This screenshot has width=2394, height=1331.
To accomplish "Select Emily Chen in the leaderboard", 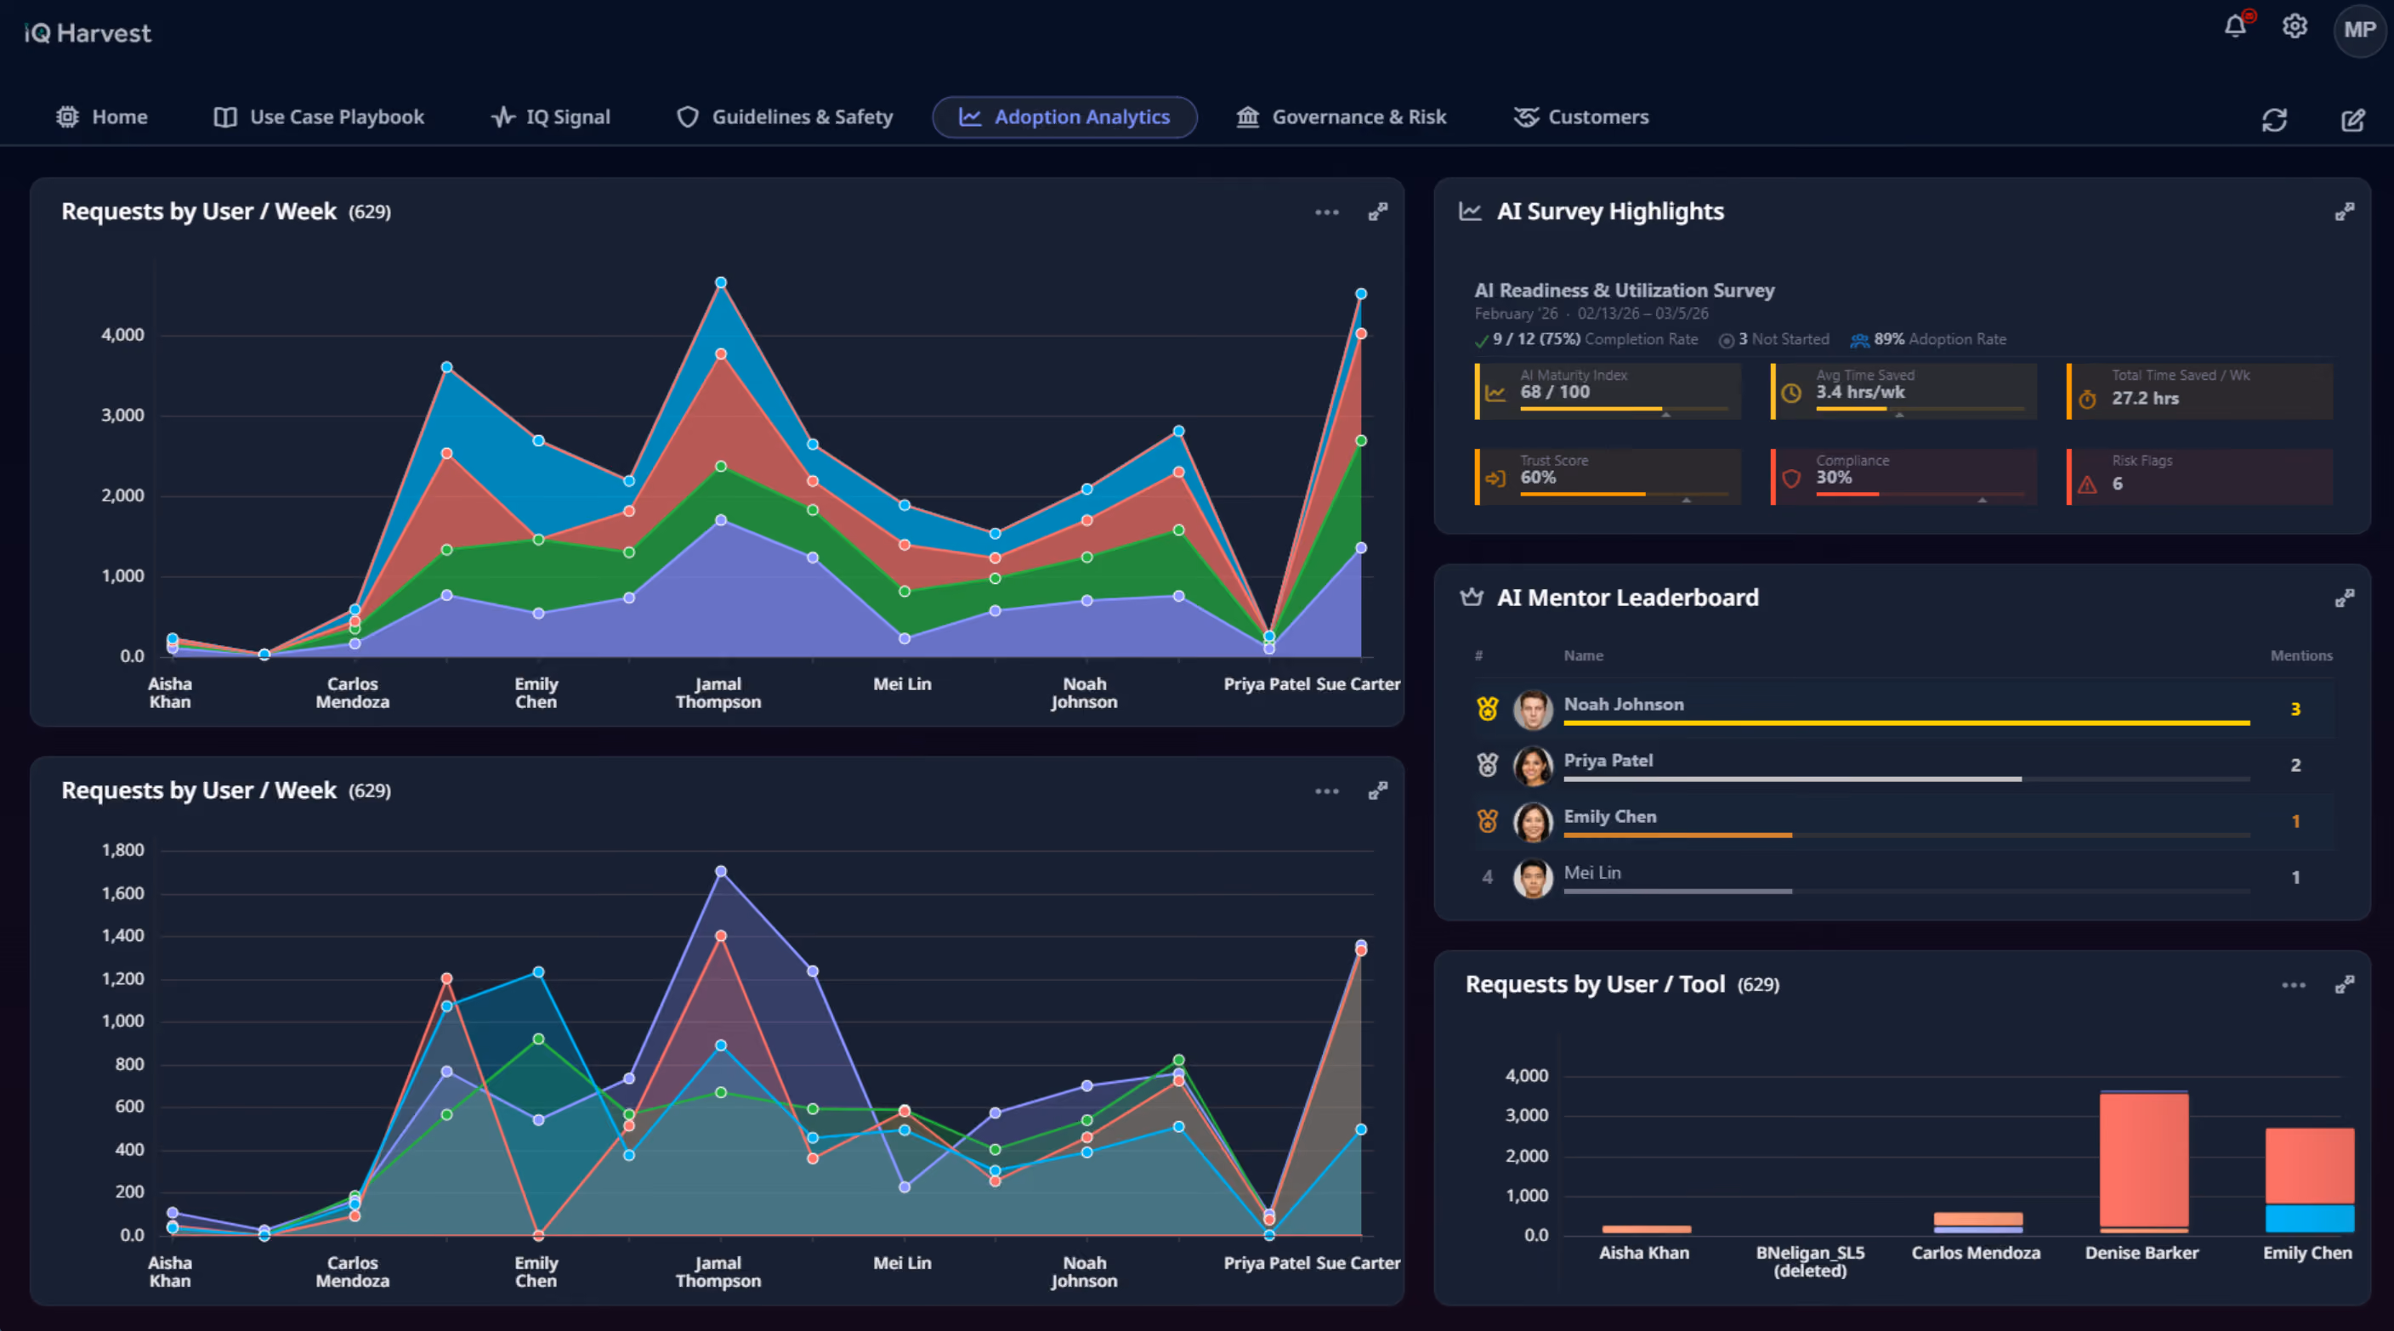I will coord(1905,822).
